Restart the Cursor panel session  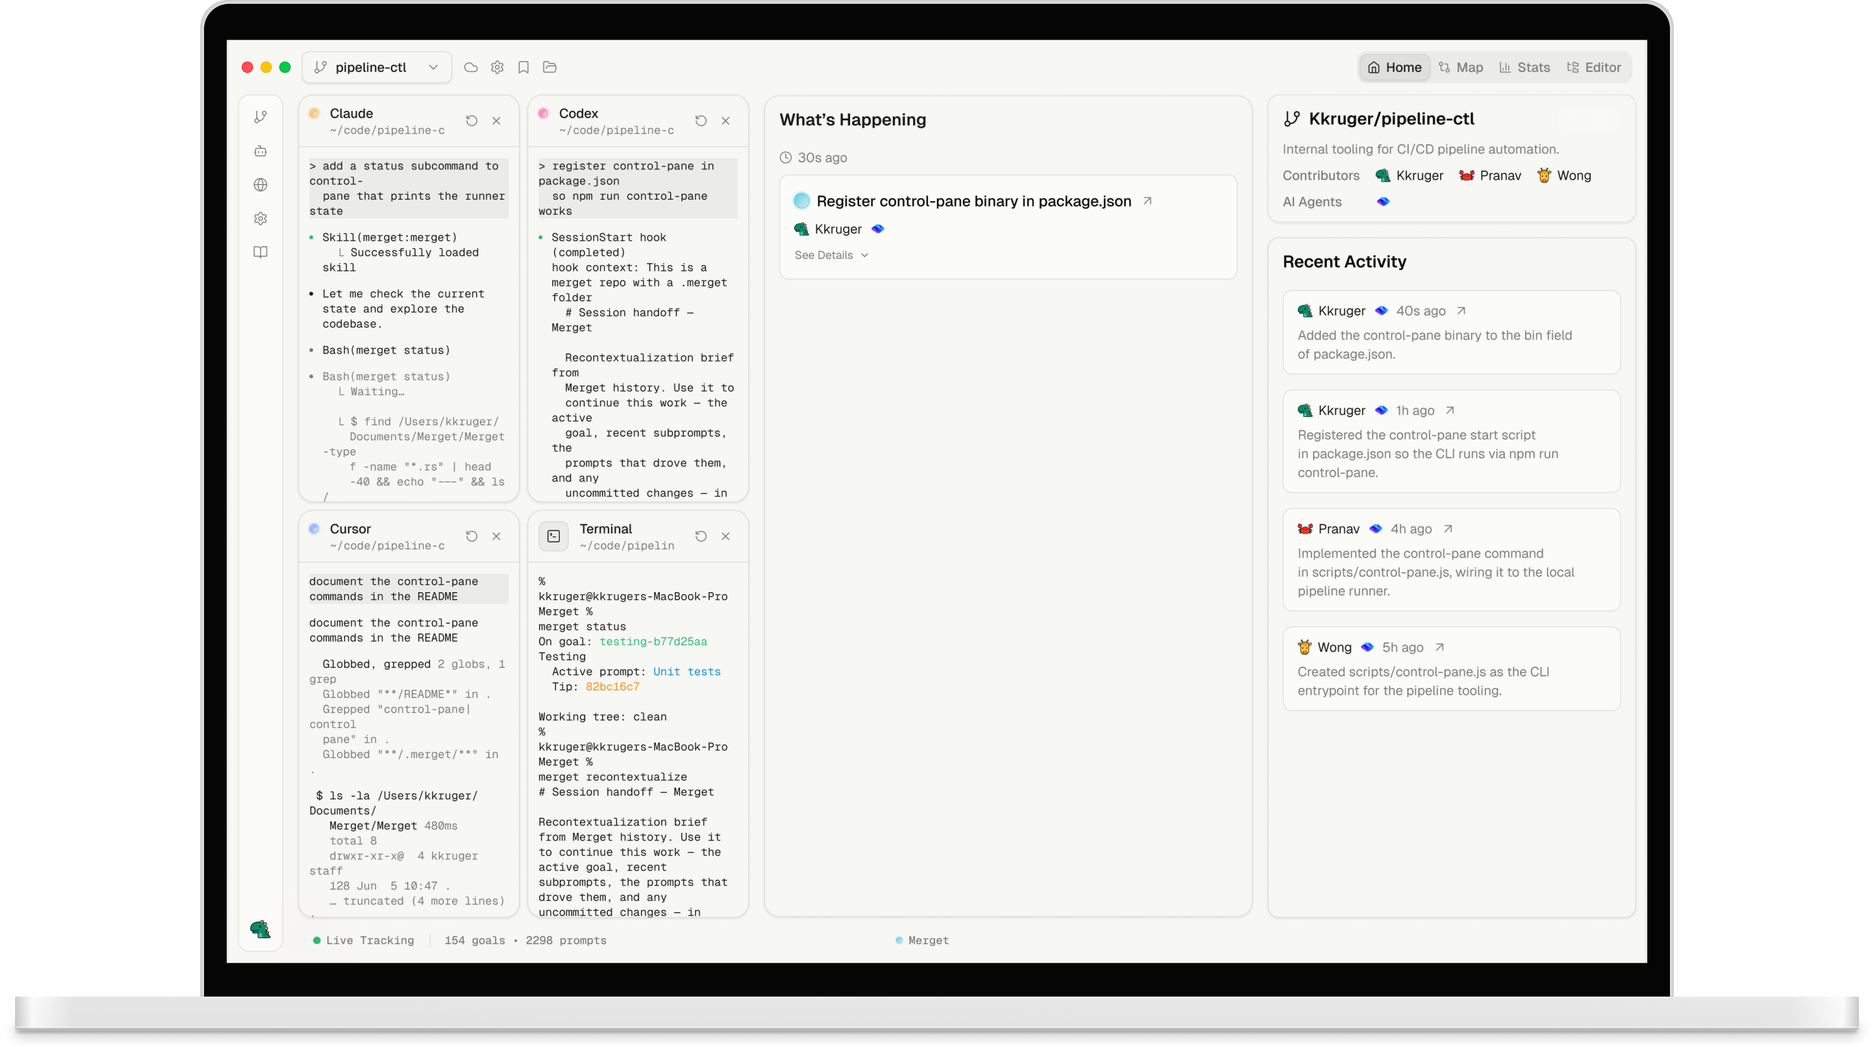tap(472, 535)
